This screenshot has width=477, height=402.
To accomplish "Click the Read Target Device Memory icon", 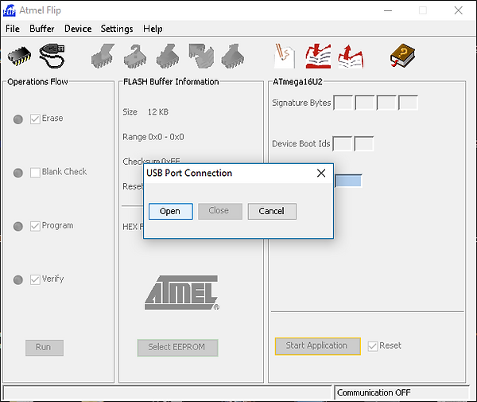I will pos(233,56).
